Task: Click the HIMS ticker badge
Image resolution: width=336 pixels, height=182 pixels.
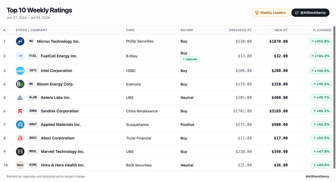Action: point(33,165)
